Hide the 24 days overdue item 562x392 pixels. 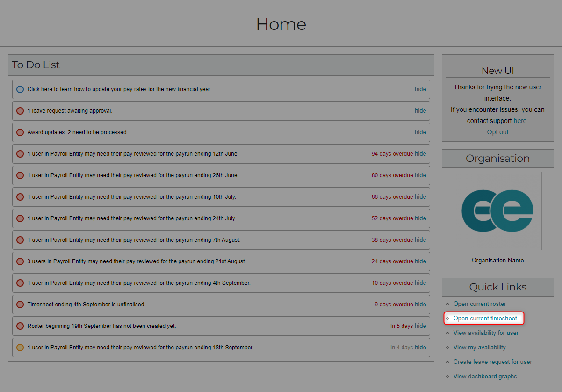coord(420,261)
